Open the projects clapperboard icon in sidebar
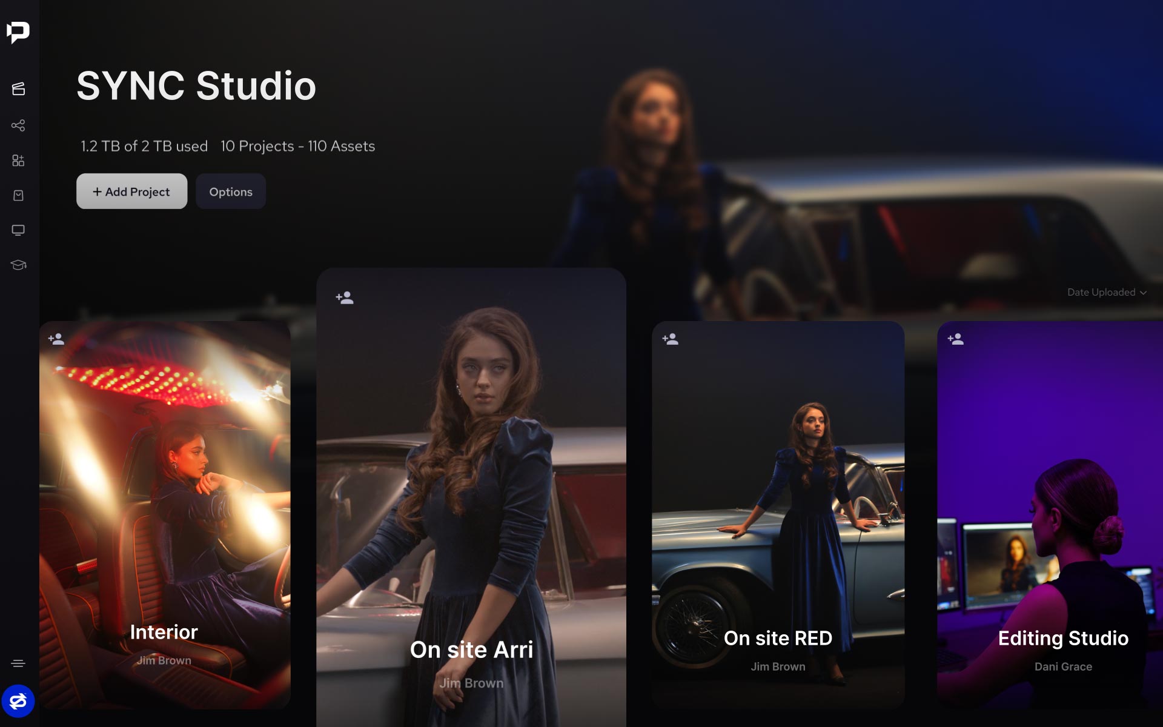 coord(18,89)
